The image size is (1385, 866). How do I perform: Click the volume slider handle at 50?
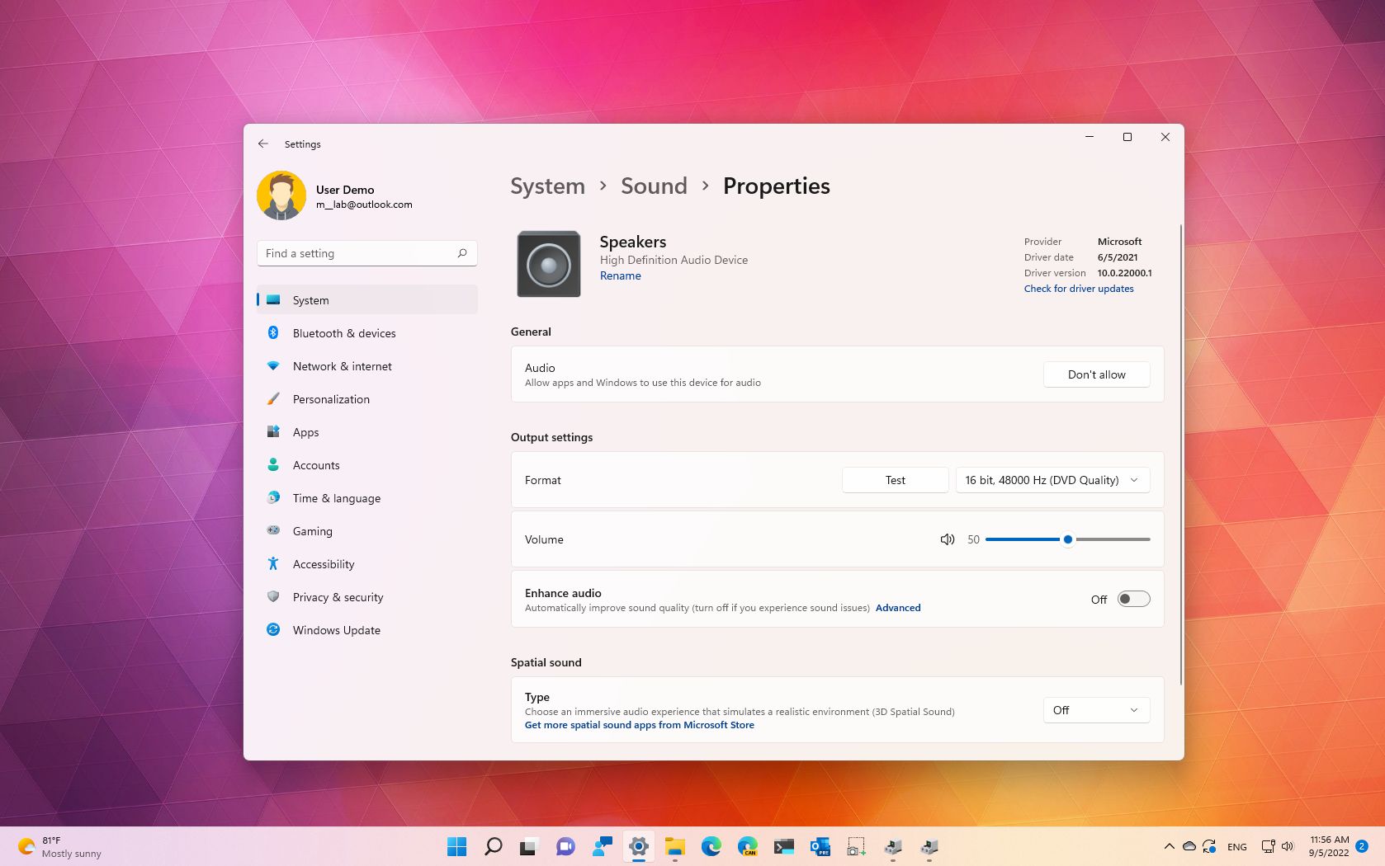click(1068, 539)
